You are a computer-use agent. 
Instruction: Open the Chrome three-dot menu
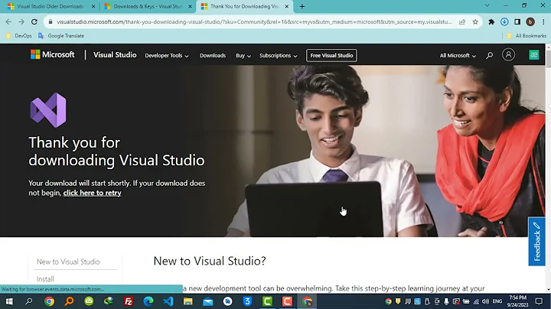click(543, 21)
